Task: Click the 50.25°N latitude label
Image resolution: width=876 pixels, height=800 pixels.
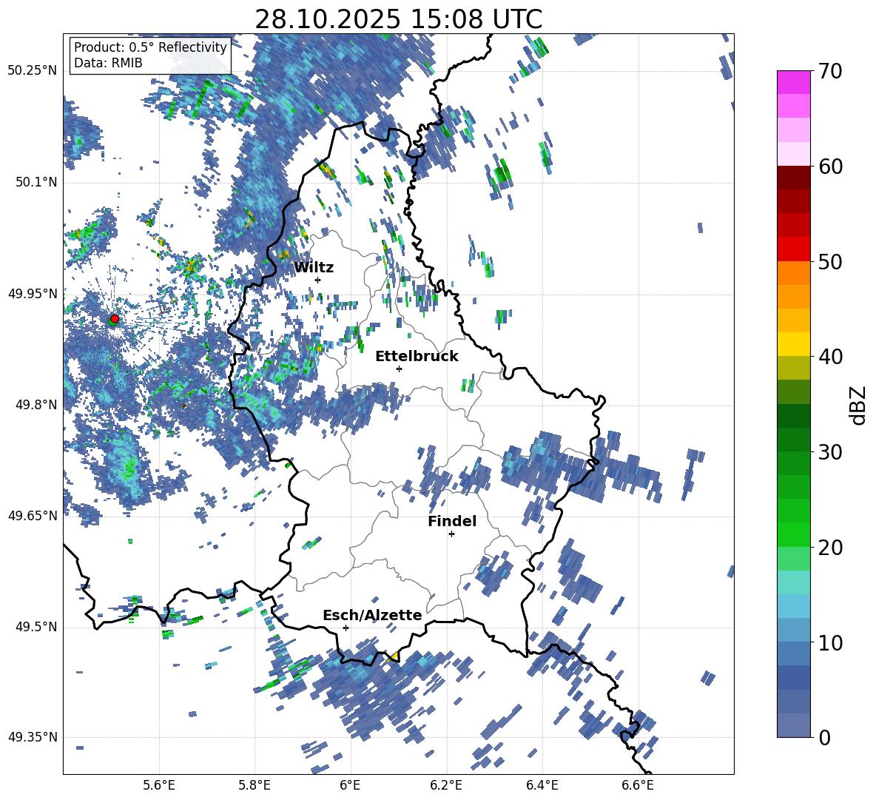Action: (x=33, y=70)
